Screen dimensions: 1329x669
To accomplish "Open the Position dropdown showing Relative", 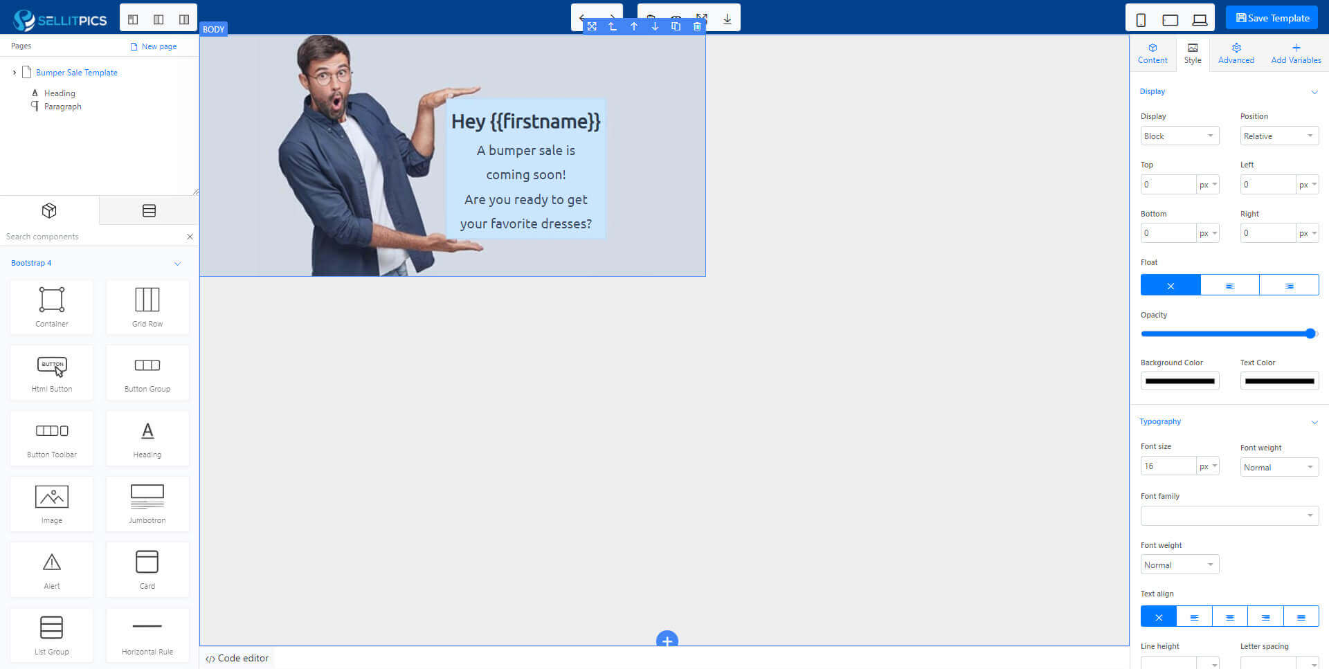I will [1278, 136].
